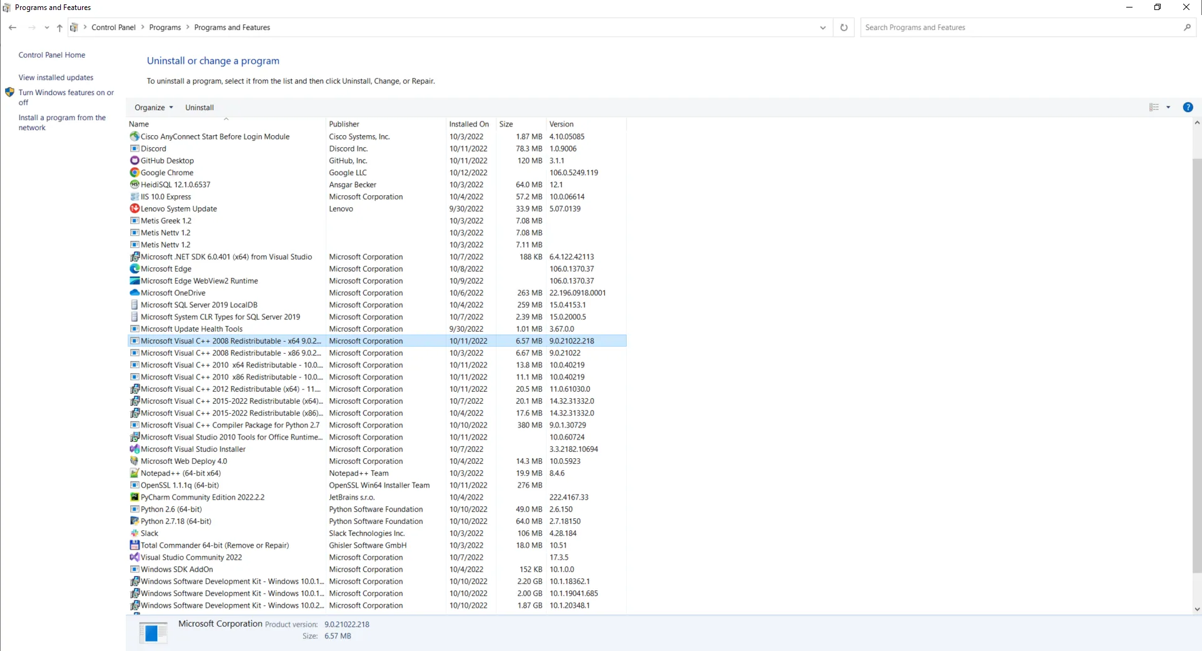Click version 22.196.0918.0001 cell
This screenshot has width=1202, height=651.
(x=577, y=293)
